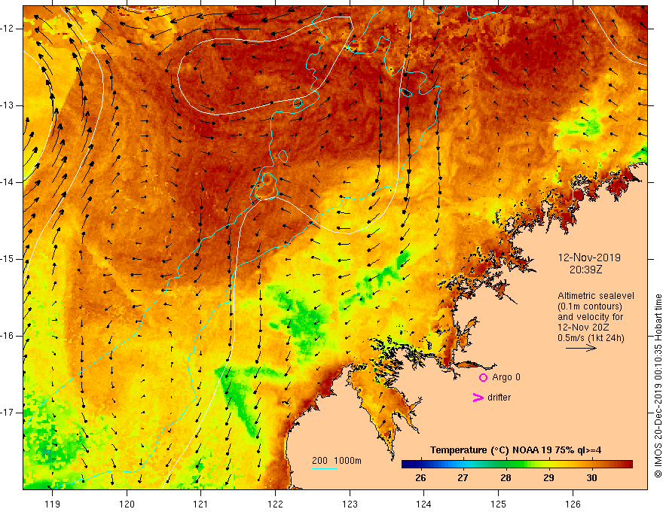Click the latitude axis label -17
Image resolution: width=663 pixels, height=512 pixels.
coord(8,413)
